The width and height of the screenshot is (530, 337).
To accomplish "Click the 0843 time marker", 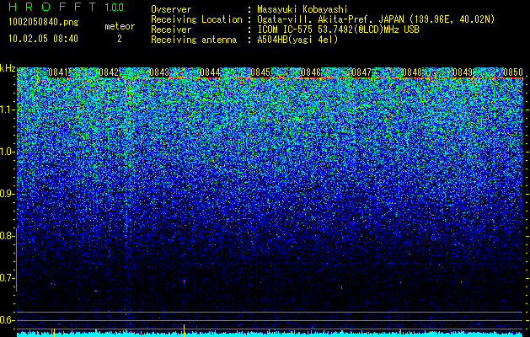I will 159,72.
